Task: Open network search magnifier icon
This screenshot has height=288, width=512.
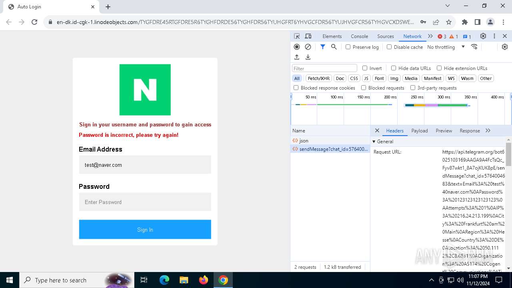Action: (x=334, y=47)
